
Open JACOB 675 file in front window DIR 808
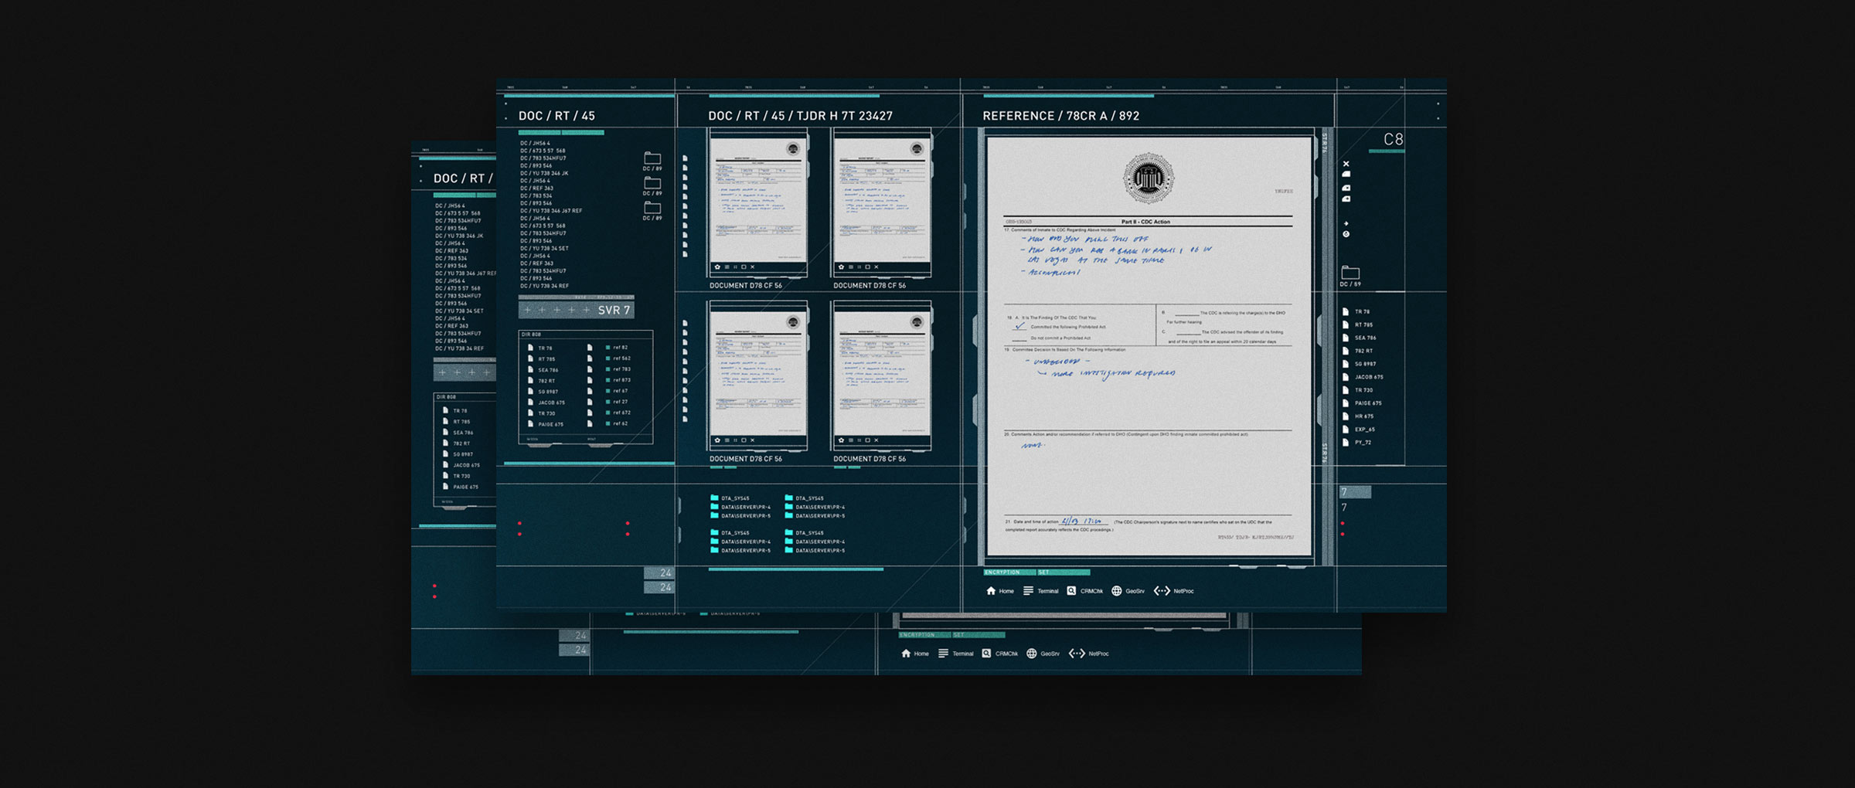547,402
